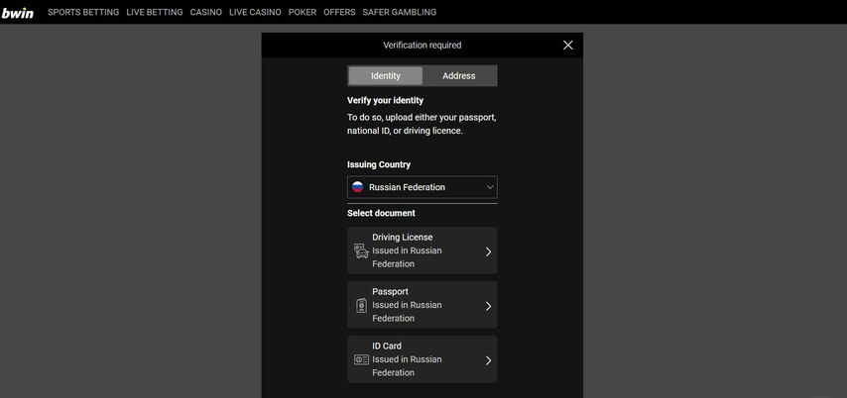Expand the Issuing Country dropdown arrow
The image size is (847, 398).
tap(490, 188)
